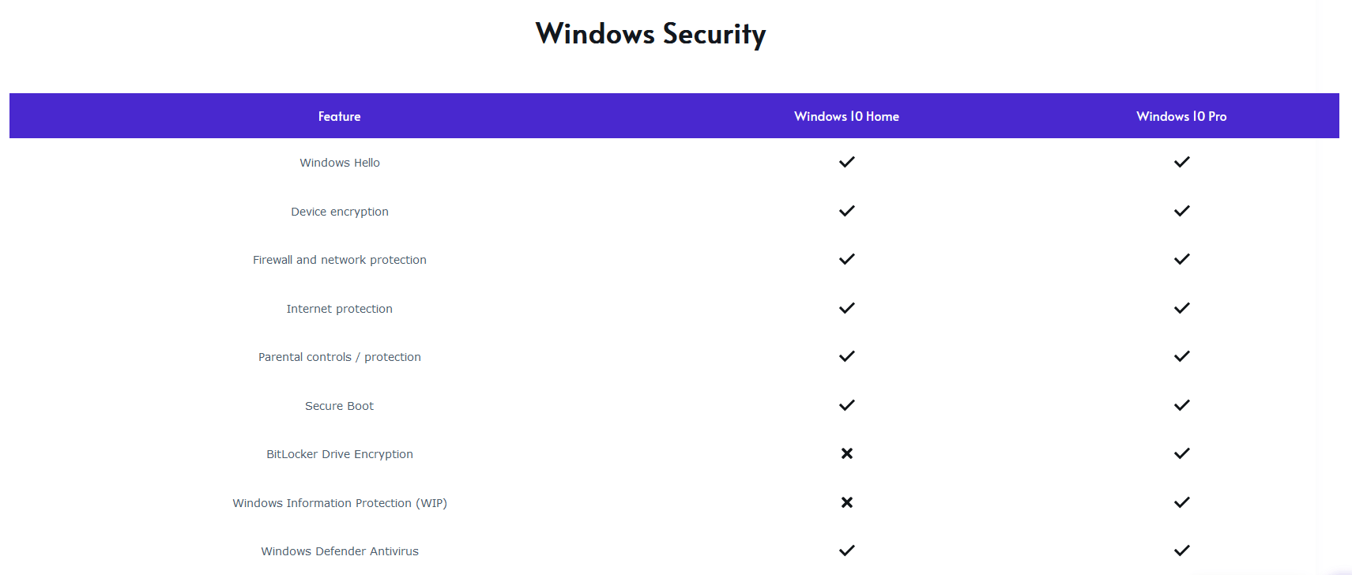Click the Windows 10 Home column header

coord(846,116)
